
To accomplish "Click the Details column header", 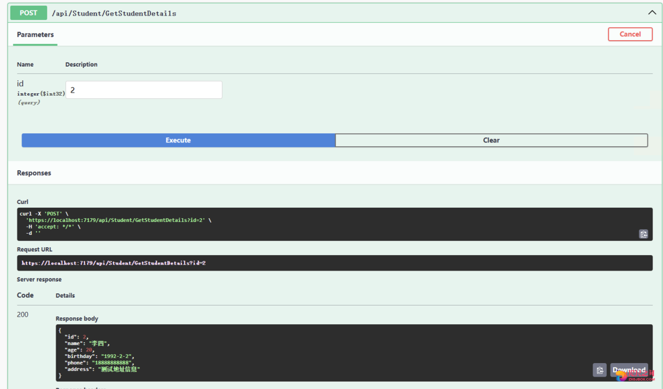I will point(65,296).
